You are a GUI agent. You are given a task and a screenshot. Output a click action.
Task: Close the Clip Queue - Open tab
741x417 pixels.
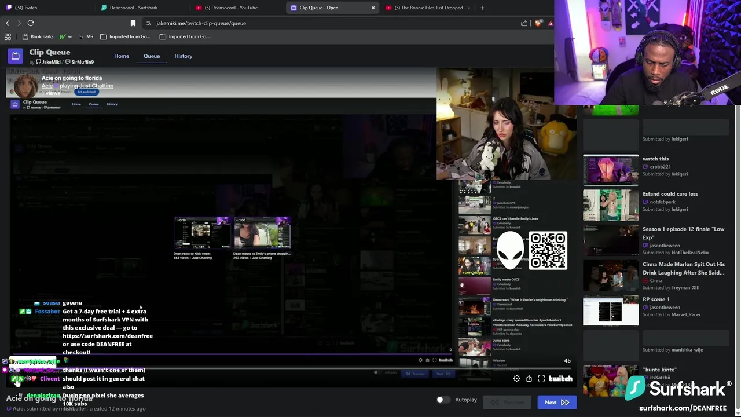[373, 8]
